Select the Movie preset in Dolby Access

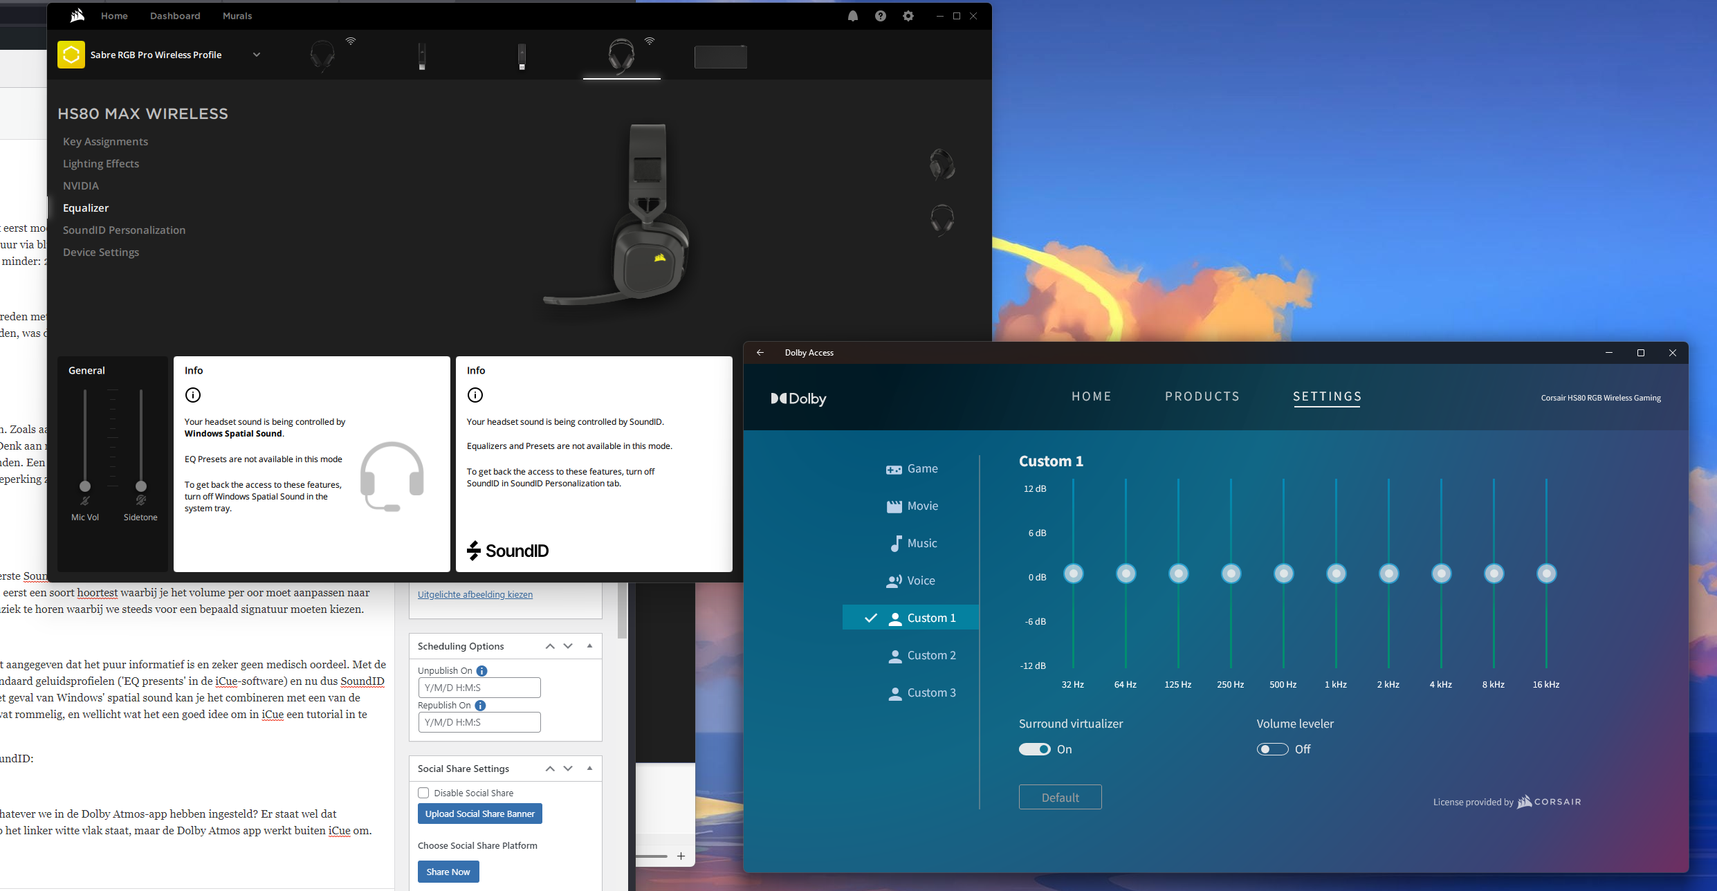912,506
